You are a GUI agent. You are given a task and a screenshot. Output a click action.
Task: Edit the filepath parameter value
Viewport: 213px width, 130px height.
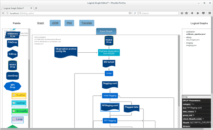200,123
